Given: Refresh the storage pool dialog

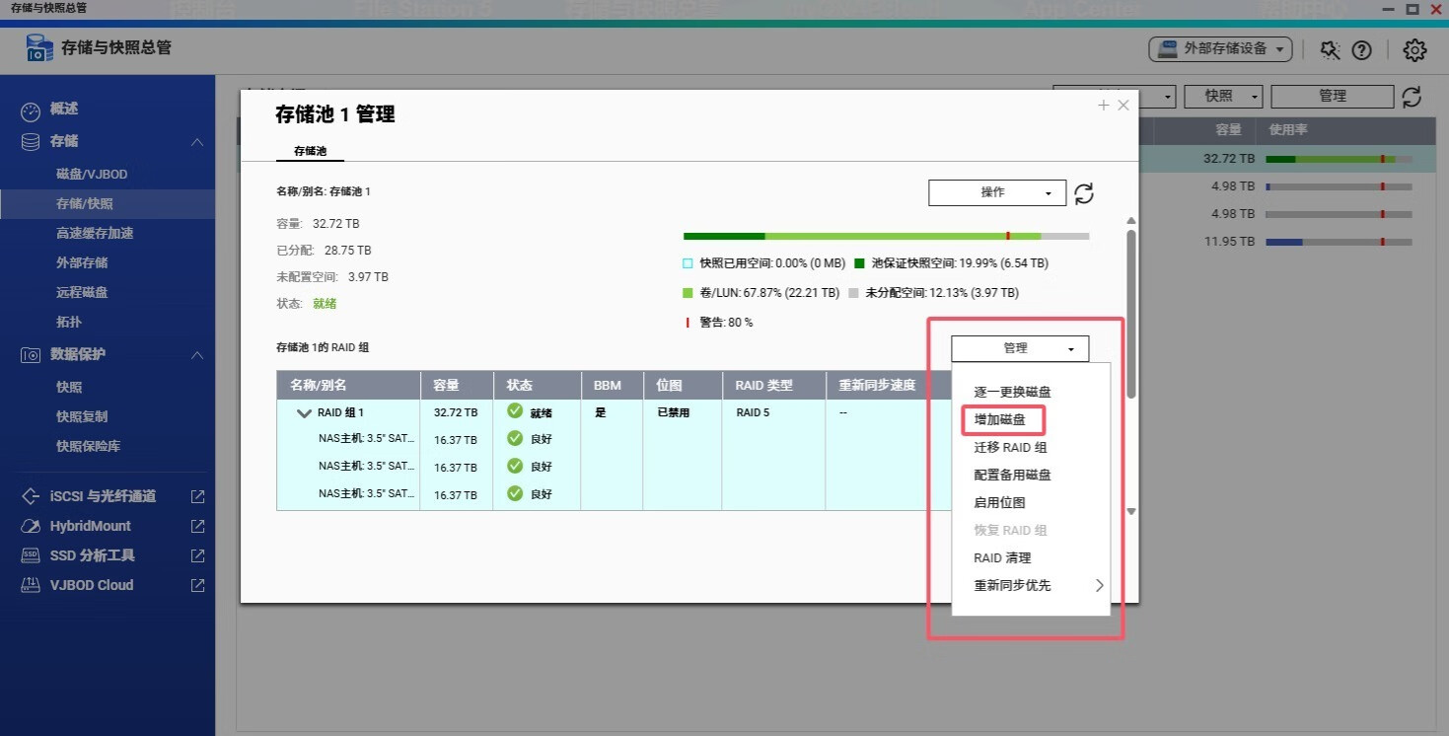Looking at the screenshot, I should tap(1084, 193).
